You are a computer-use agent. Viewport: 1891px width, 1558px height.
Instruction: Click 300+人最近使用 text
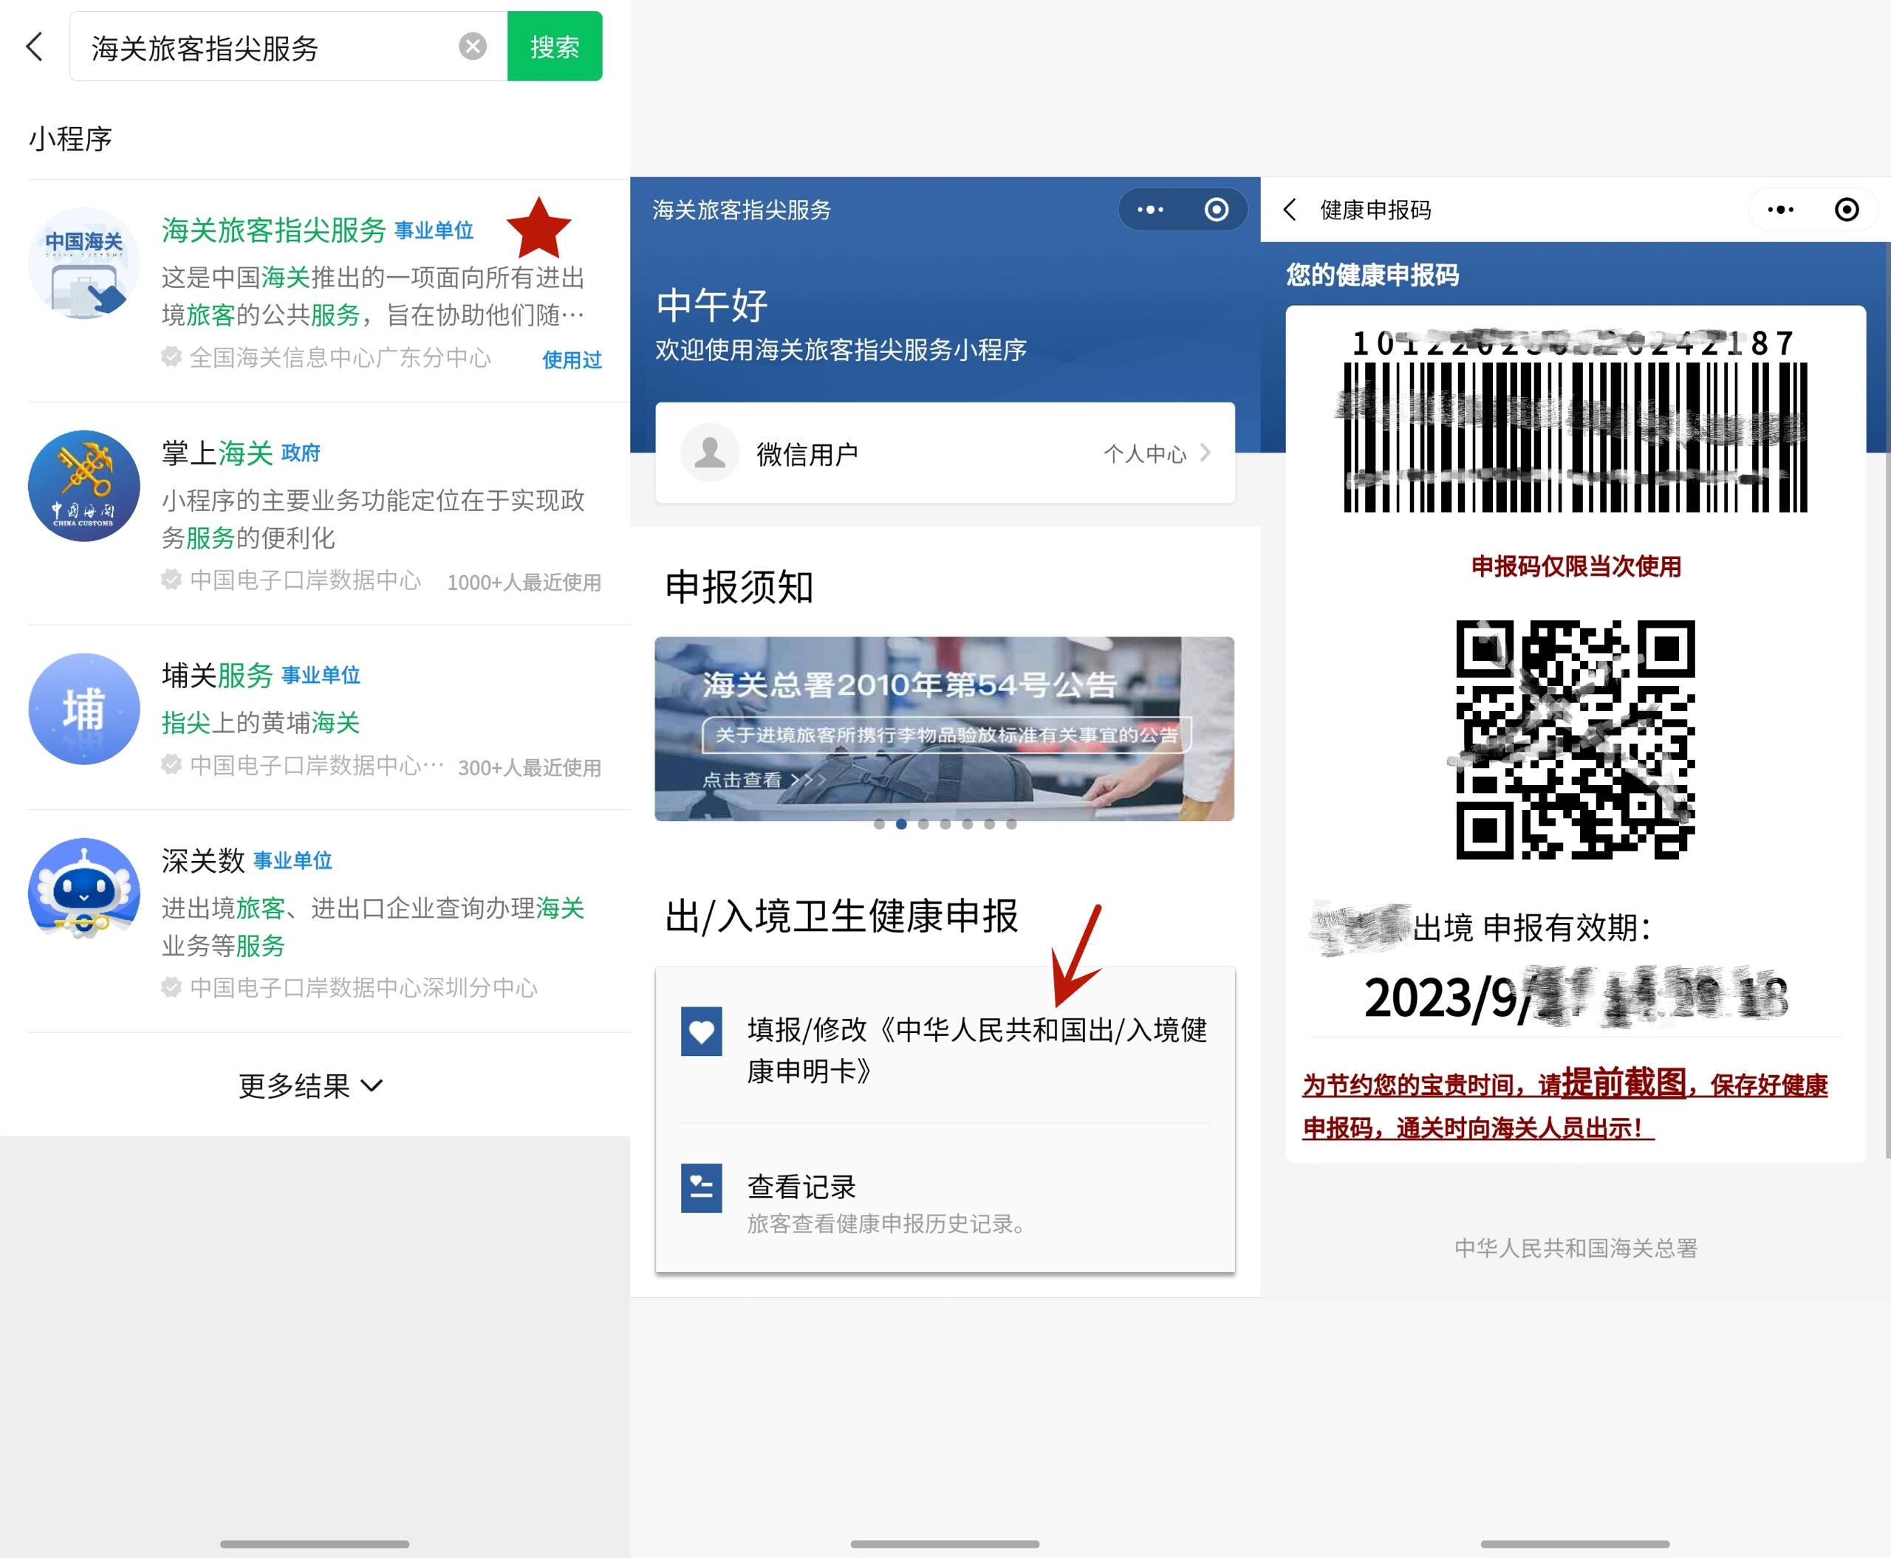pyautogui.click(x=530, y=768)
